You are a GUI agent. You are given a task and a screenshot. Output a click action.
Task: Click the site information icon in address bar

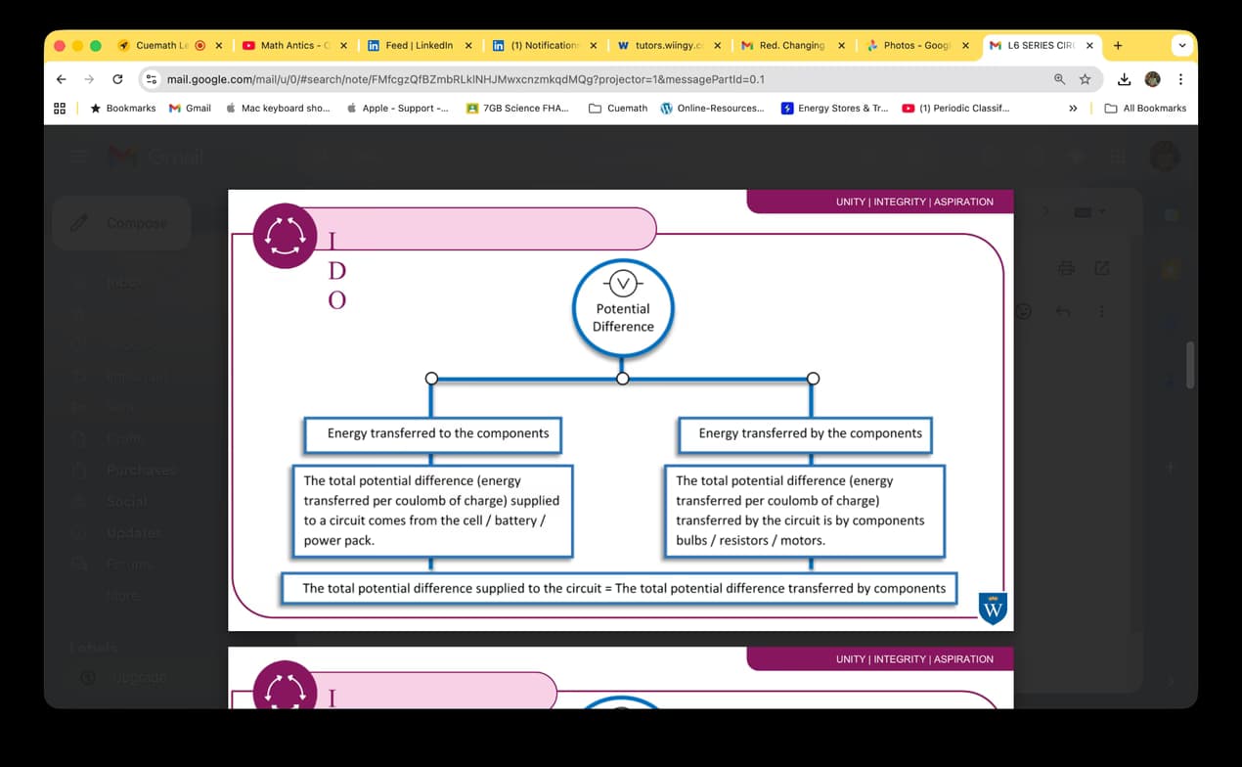(152, 79)
